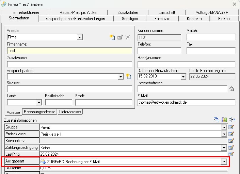Edit the Preiseklasse entry via pencil icon
240x174 pixels.
[231, 134]
